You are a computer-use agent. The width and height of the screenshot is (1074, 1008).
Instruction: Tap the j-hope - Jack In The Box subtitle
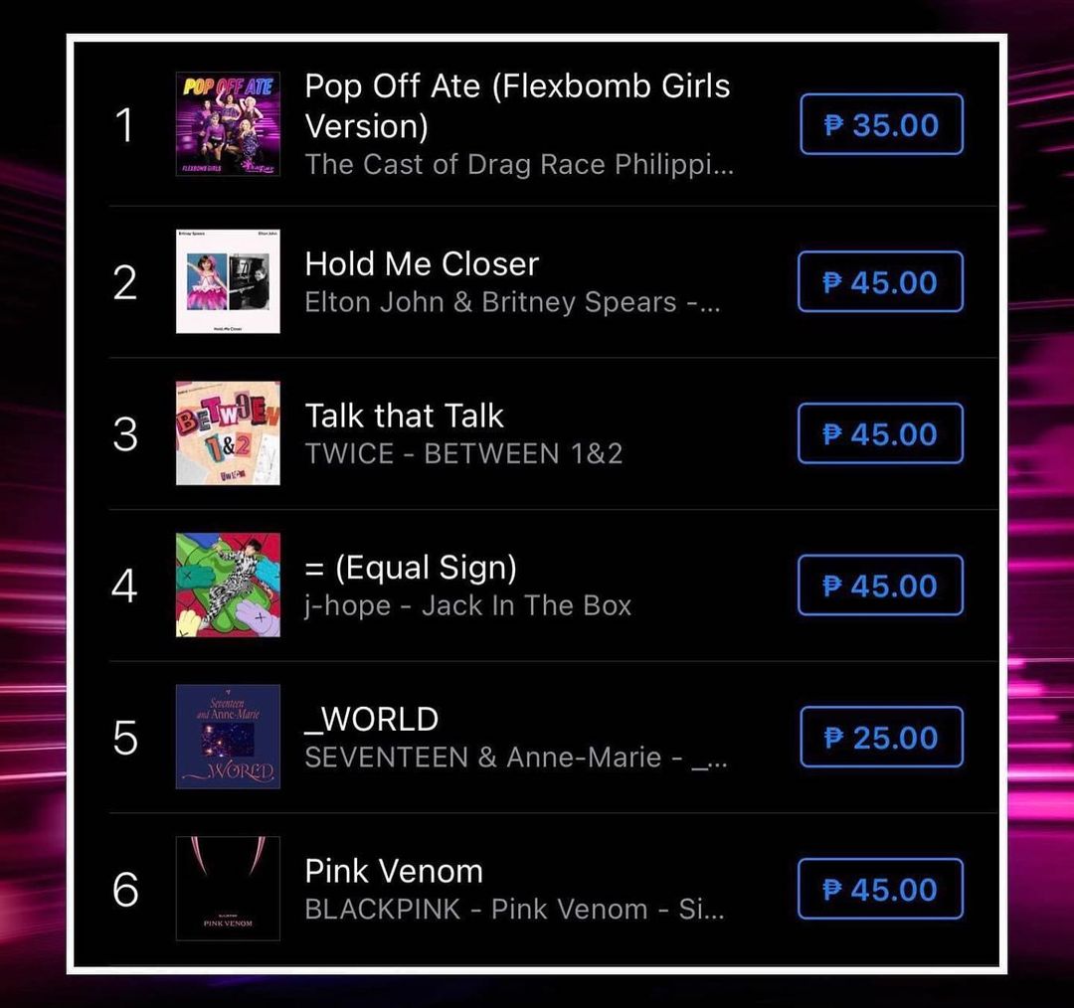click(467, 605)
